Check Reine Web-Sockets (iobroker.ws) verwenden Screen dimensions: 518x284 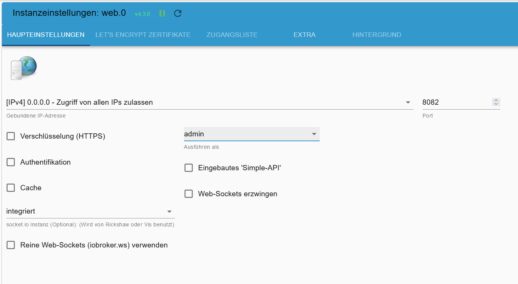pyautogui.click(x=11, y=245)
